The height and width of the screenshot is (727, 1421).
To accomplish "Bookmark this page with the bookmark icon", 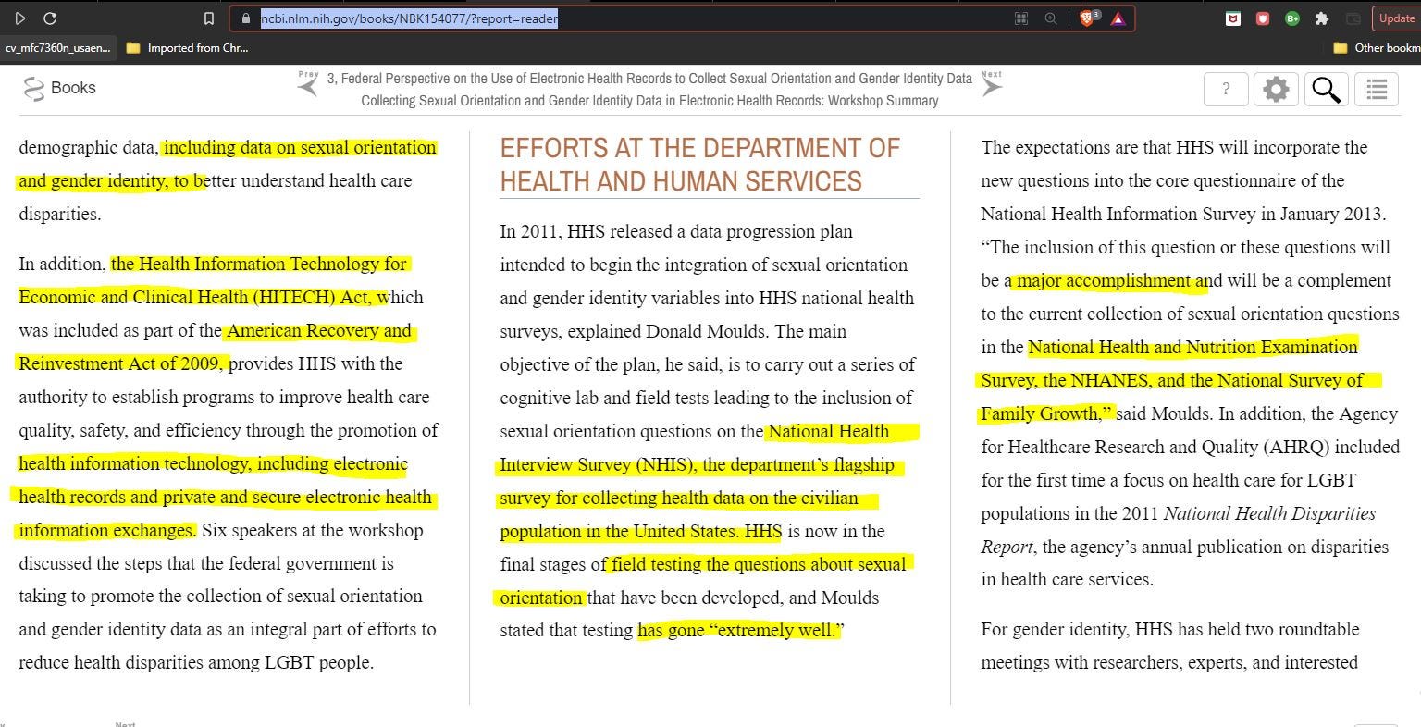I will tap(209, 18).
